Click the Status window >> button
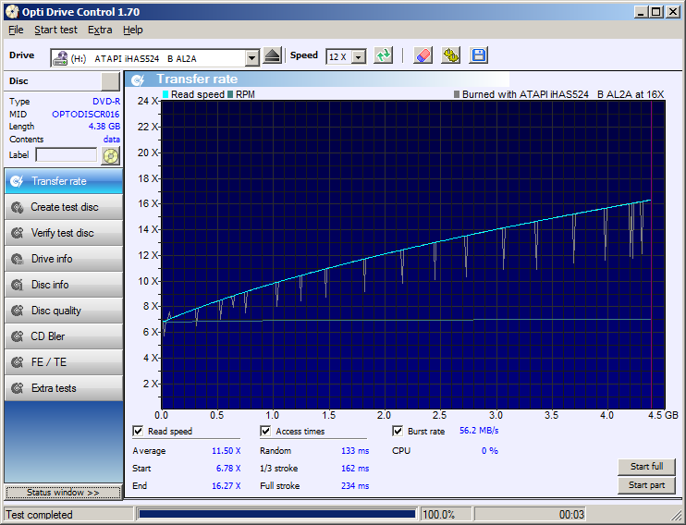This screenshot has width=686, height=525. [63, 493]
